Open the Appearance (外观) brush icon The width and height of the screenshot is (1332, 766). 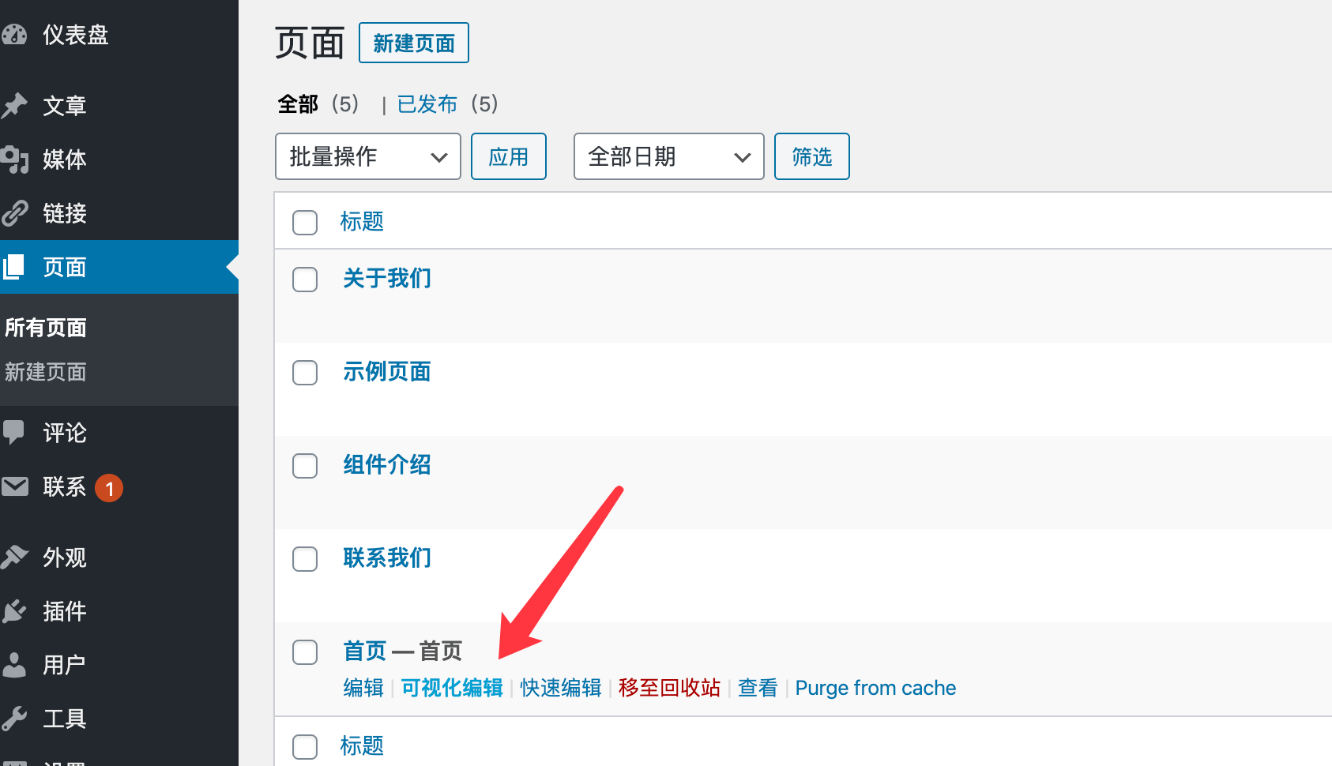pos(14,558)
